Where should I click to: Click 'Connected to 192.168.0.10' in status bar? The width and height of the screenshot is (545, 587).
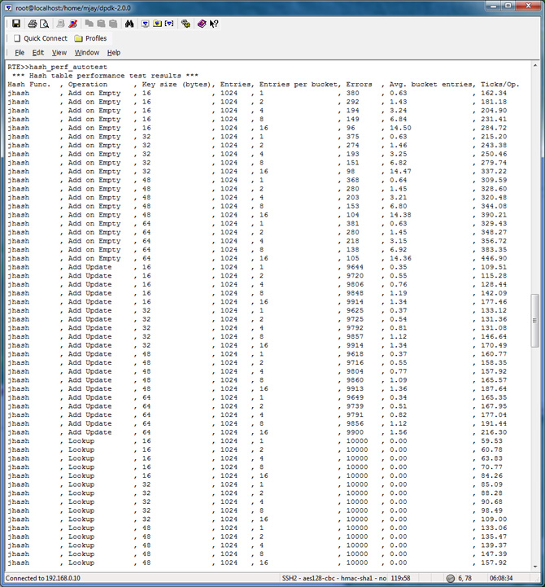[42, 578]
